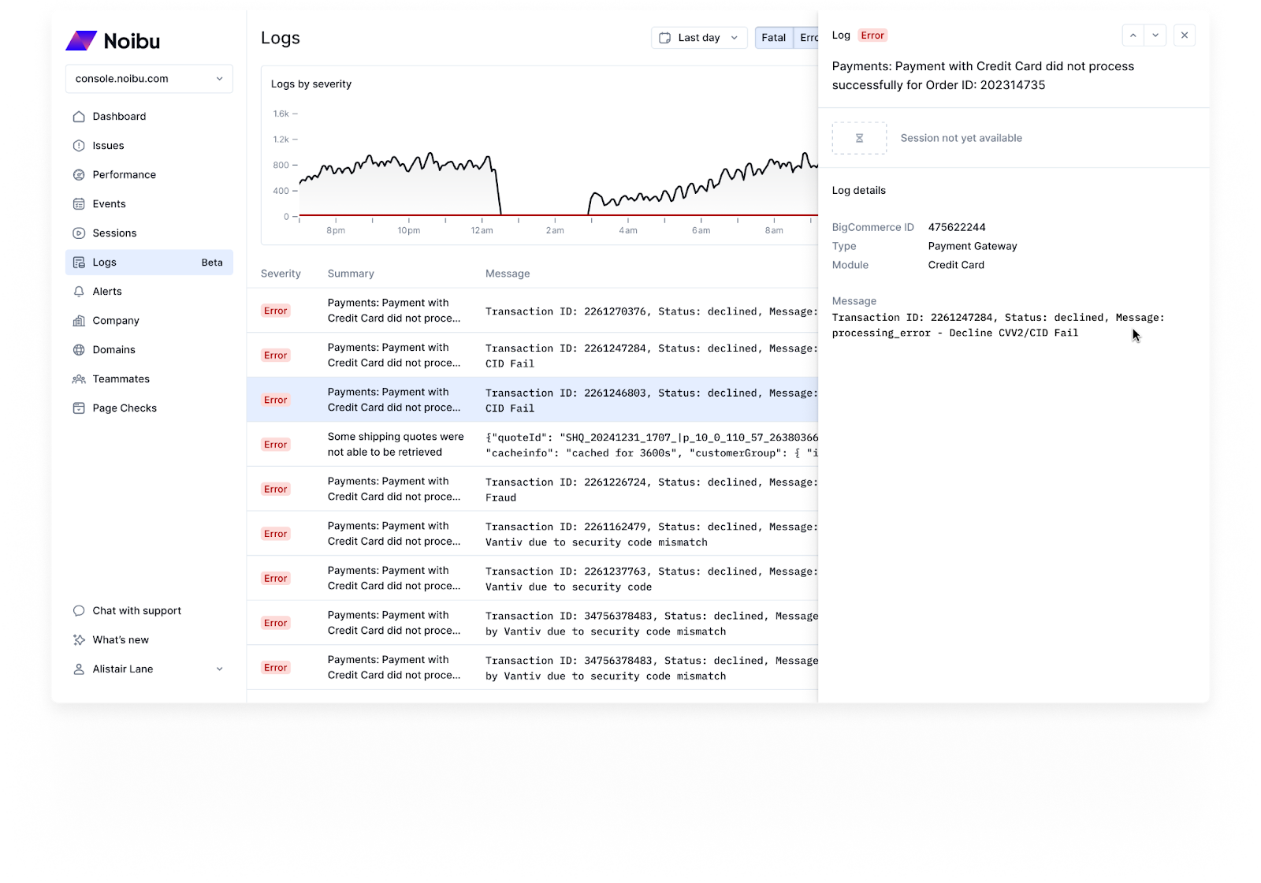Click the Sessions play icon
1261x883 pixels.
[x=79, y=233]
